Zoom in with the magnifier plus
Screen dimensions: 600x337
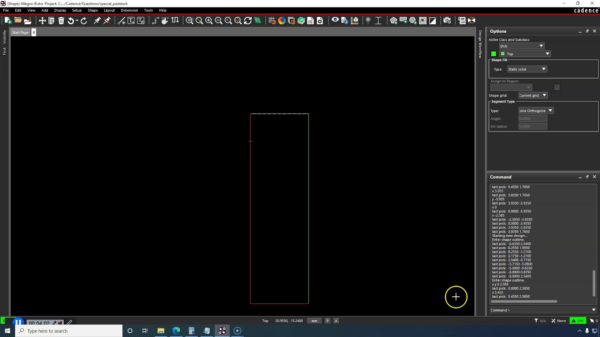(x=209, y=21)
